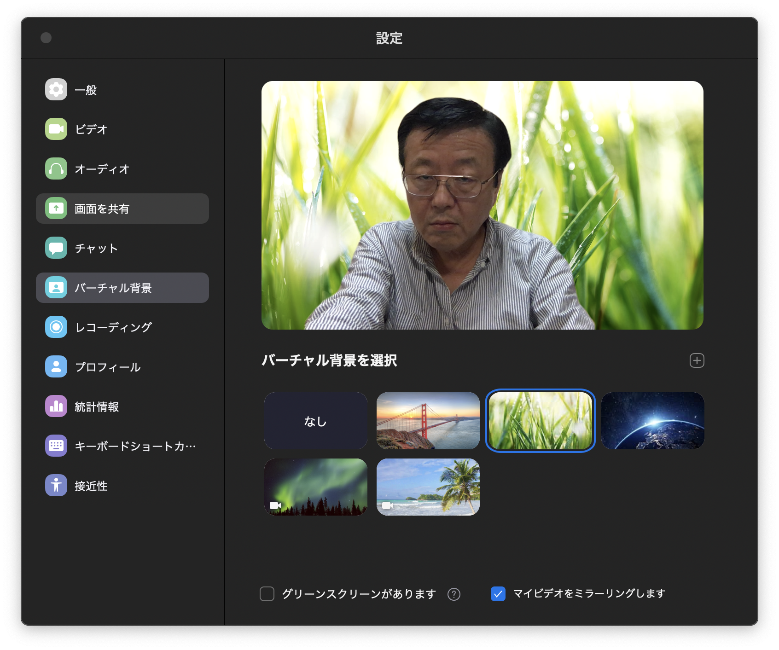Select the ビデオ camera icon in sidebar
779x650 pixels.
pos(56,129)
